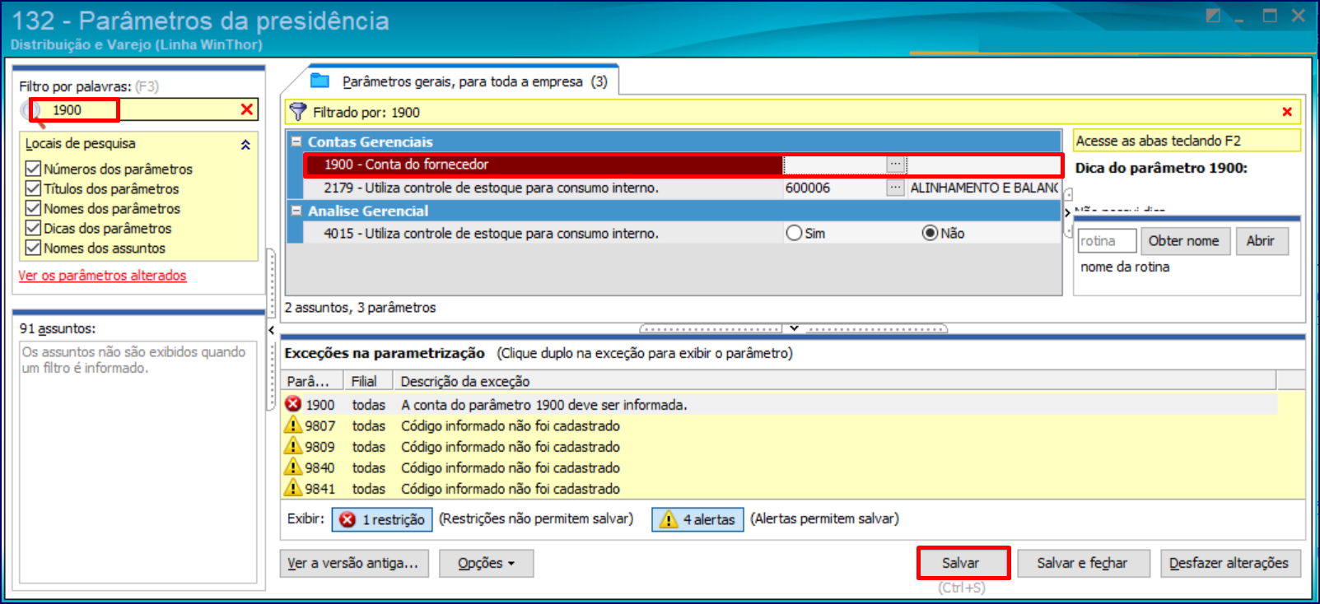The image size is (1320, 604).
Task: Open lookup button for parameter 1900
Action: 895,165
